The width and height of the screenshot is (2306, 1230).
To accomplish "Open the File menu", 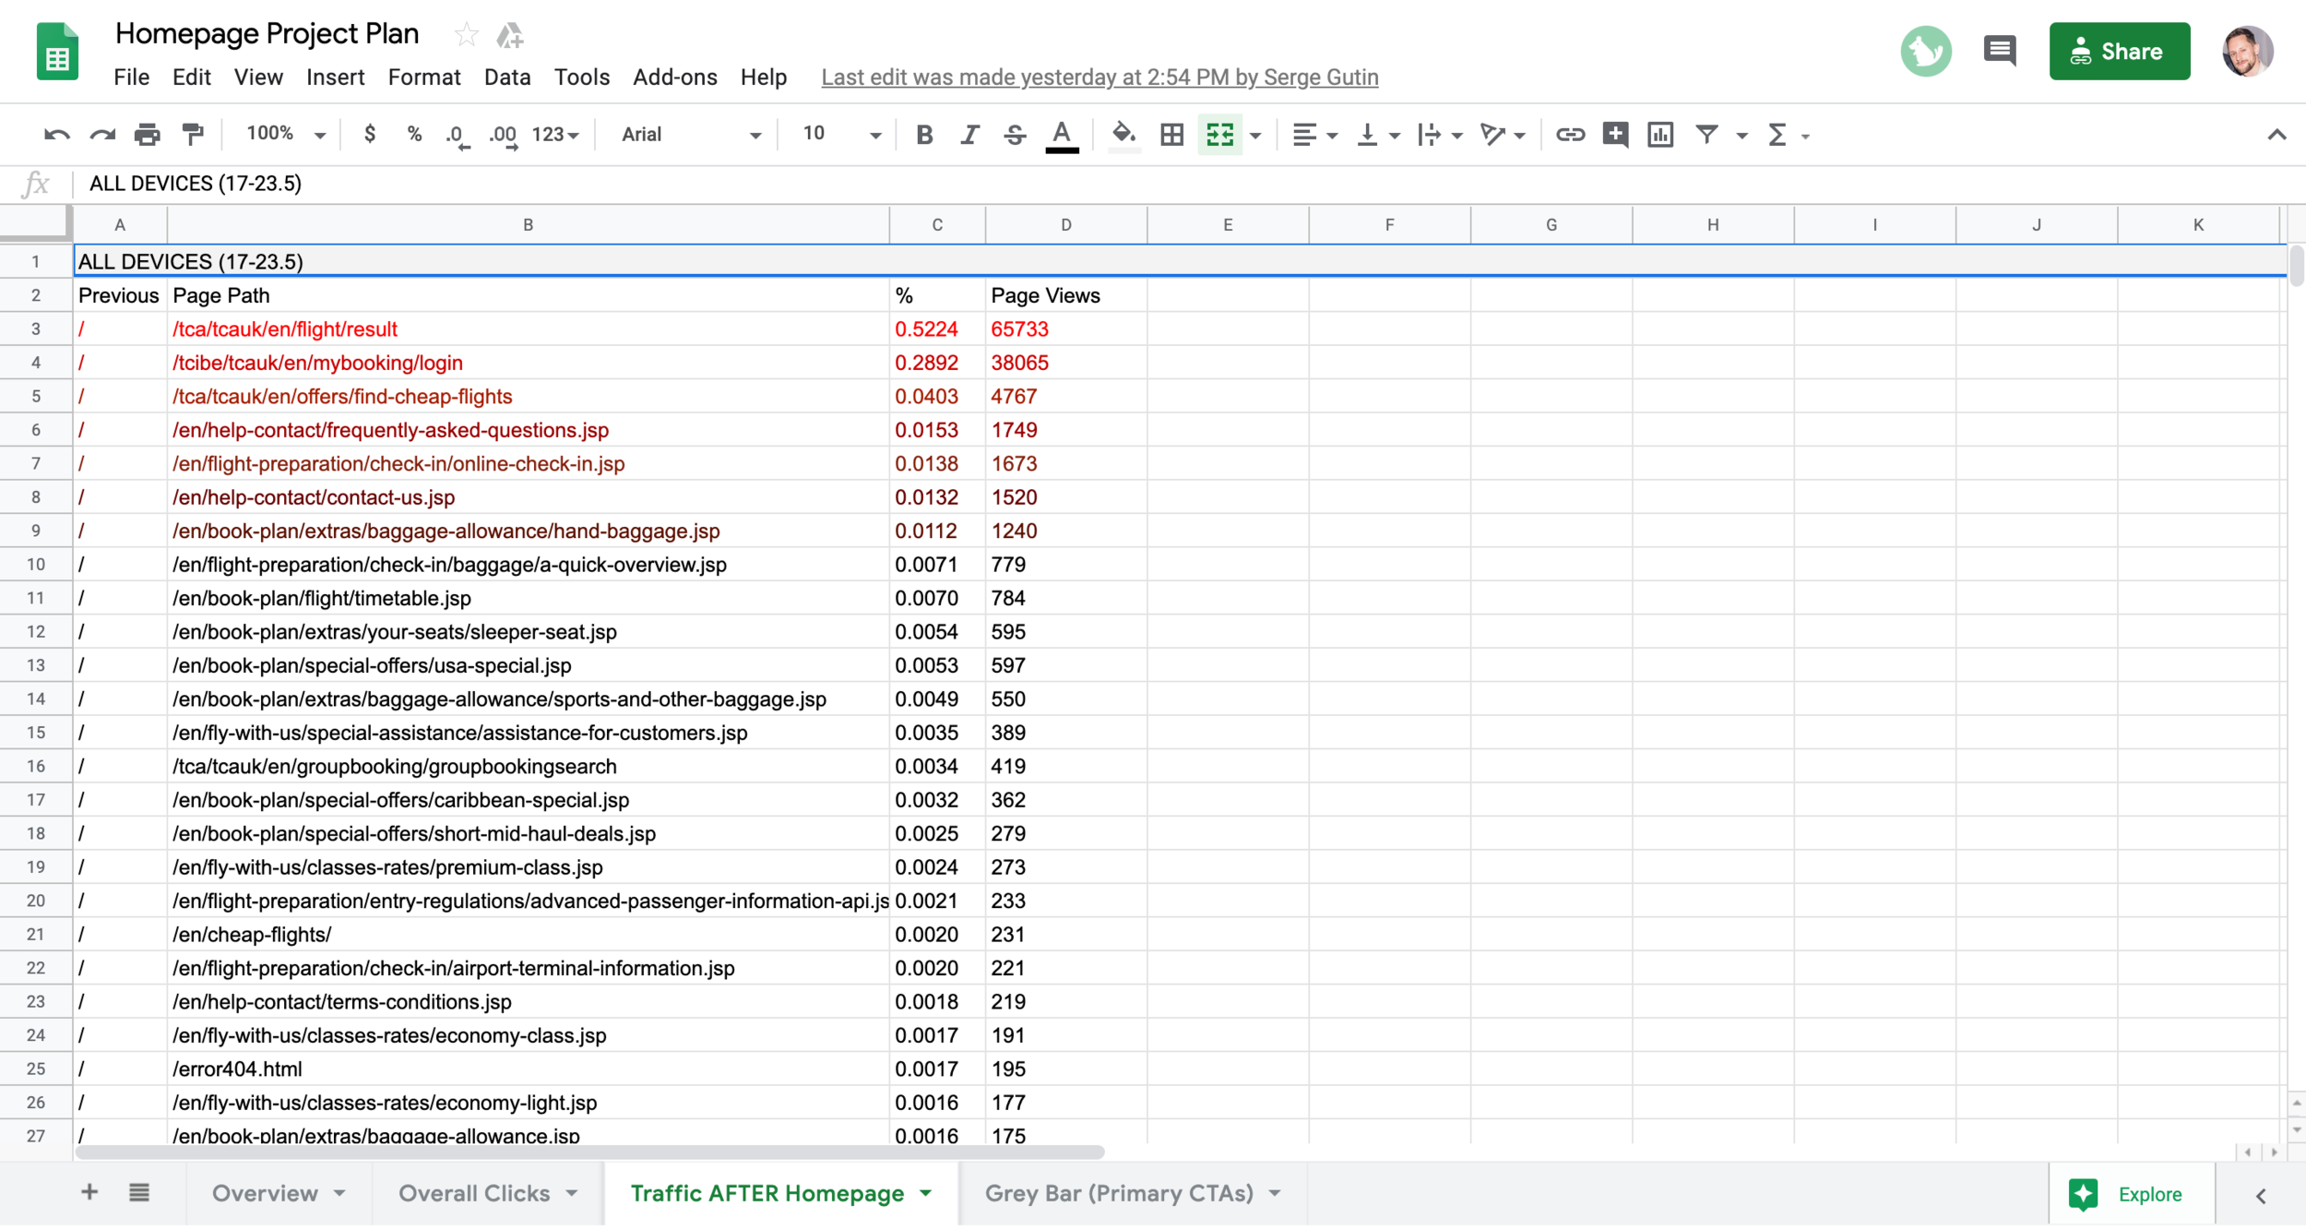I will (x=131, y=78).
